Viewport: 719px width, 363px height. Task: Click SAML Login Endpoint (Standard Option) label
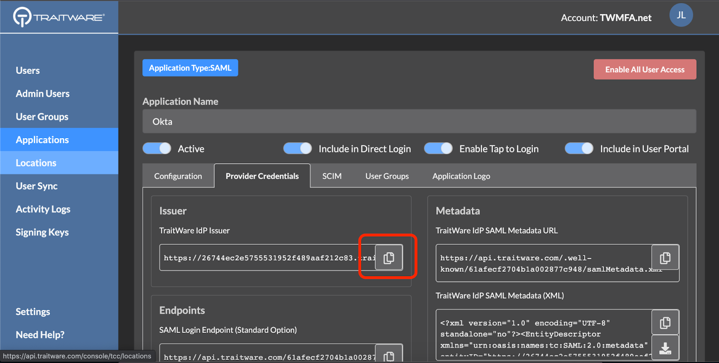coord(228,330)
